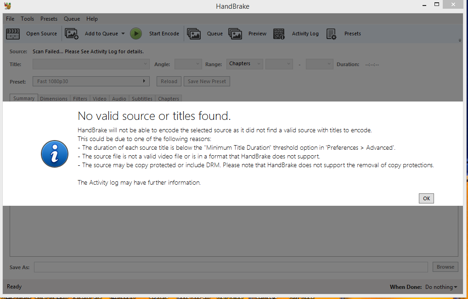Minimize the HandBrake window

(424, 5)
